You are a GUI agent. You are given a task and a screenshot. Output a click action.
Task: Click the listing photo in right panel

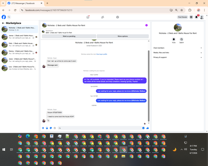click(x=178, y=27)
